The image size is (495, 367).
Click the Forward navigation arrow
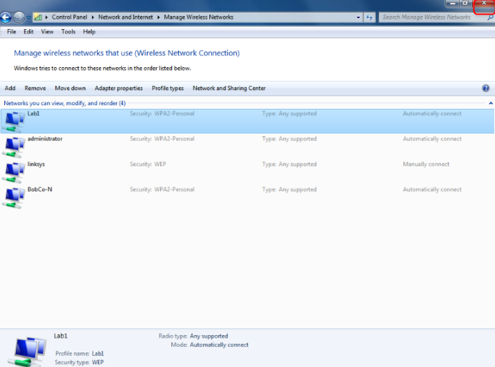point(19,17)
